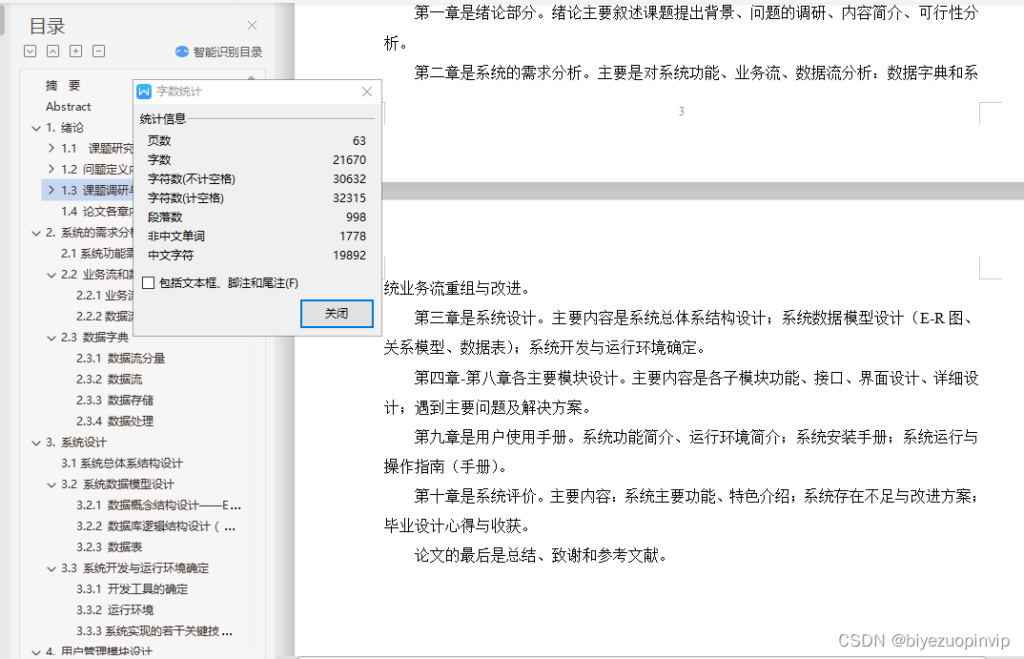Screen dimensions: 1024x659
Task: Select 2.2.1 业务流 heading
Action: tap(105, 296)
